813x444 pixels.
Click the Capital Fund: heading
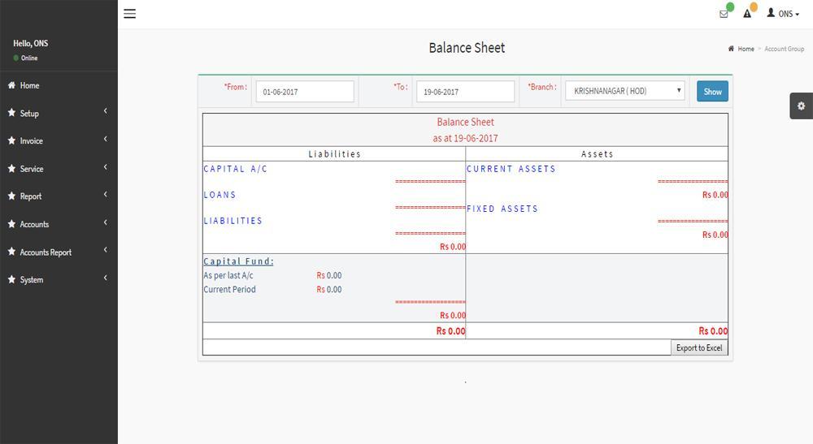(x=238, y=261)
